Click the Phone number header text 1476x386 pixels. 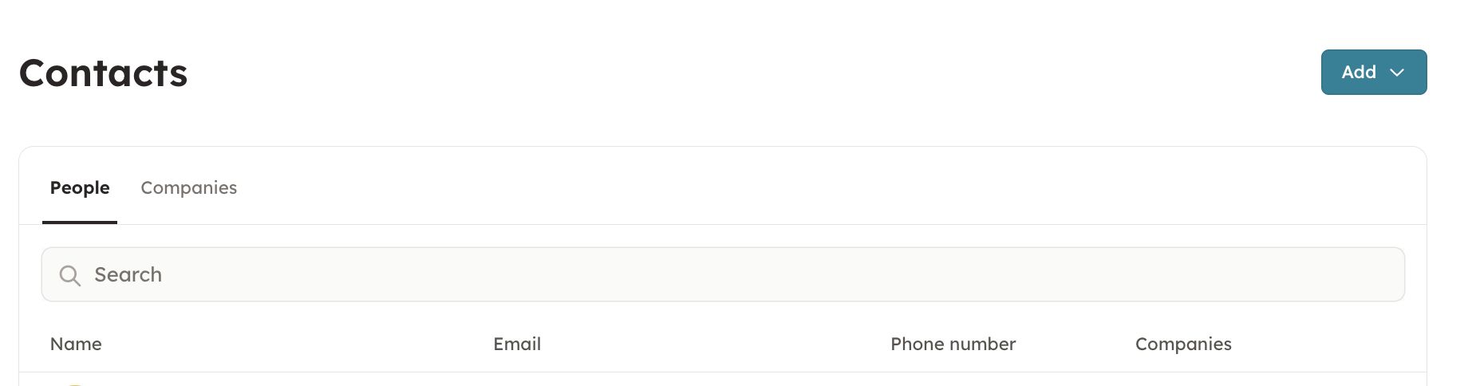click(953, 345)
